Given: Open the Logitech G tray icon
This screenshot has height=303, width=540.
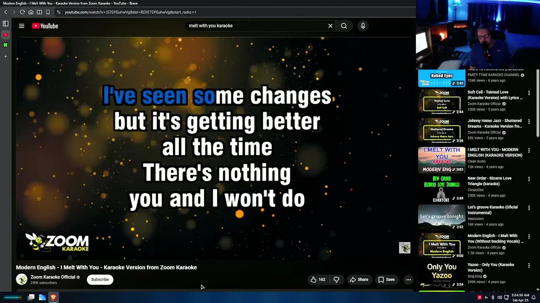Looking at the screenshot, I should click(x=486, y=298).
